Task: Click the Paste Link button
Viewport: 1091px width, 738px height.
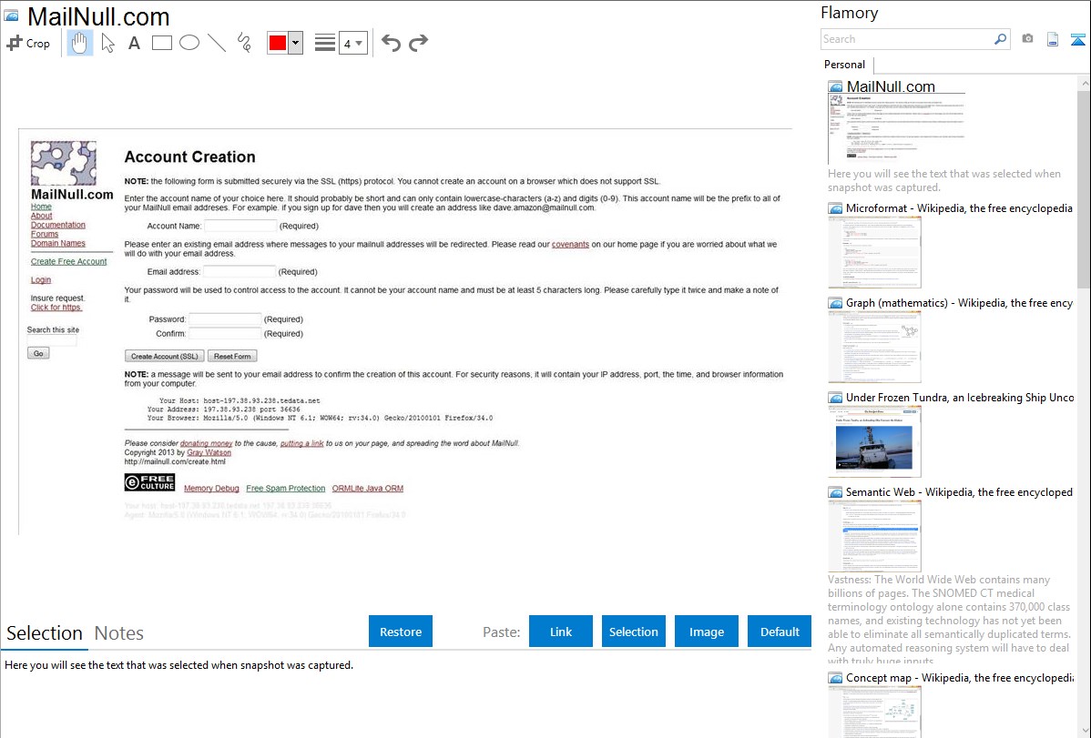Action: click(x=561, y=632)
